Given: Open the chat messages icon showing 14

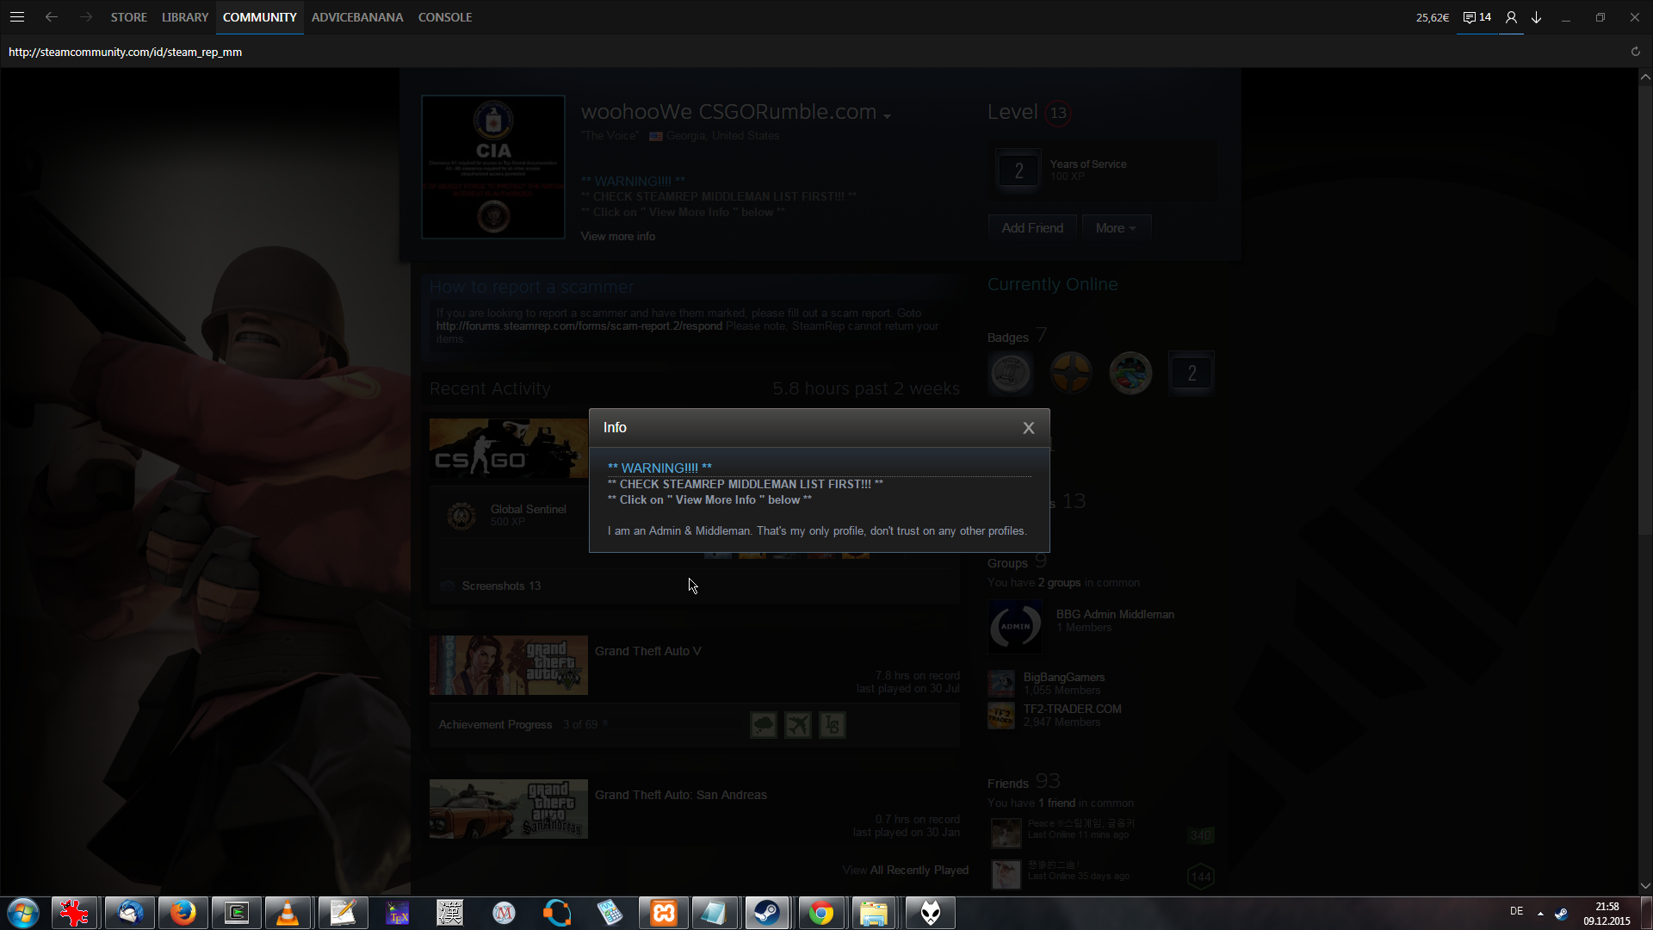Looking at the screenshot, I should [1477, 17].
